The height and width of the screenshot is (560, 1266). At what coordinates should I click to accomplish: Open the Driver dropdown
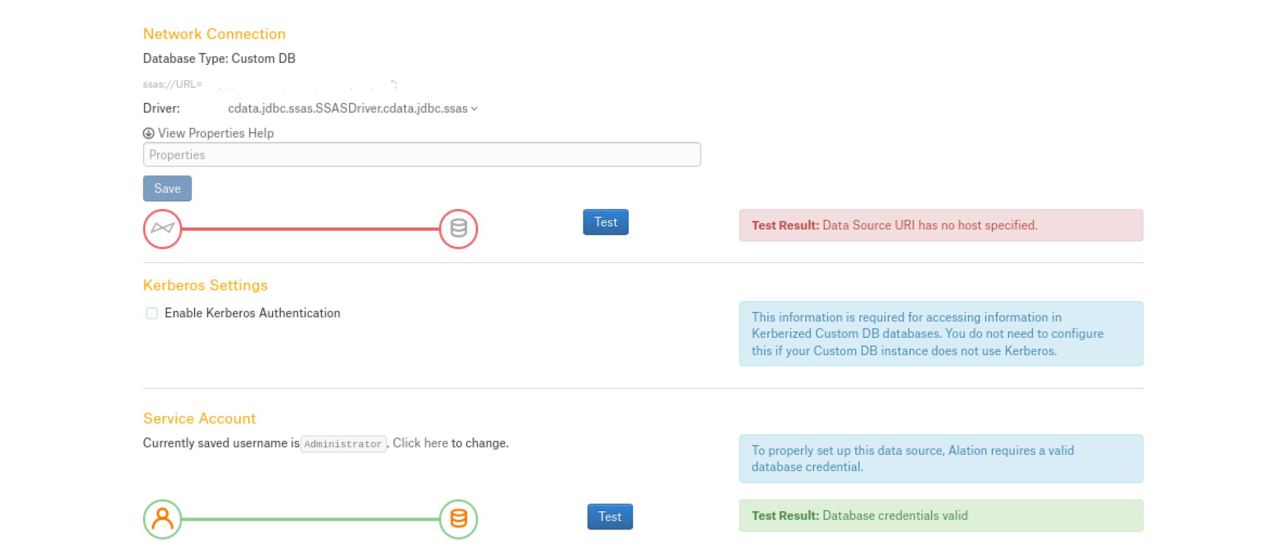[x=352, y=108]
